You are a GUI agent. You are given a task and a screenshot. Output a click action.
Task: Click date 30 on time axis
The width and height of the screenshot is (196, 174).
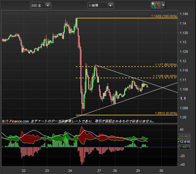[x=161, y=171]
